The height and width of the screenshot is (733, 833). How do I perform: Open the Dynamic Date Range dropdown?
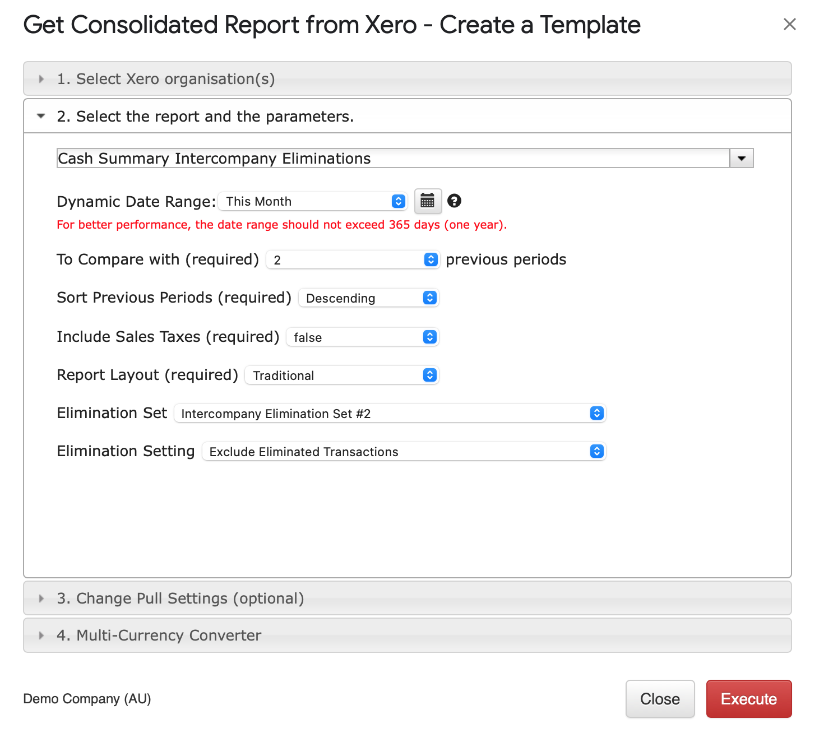click(313, 201)
